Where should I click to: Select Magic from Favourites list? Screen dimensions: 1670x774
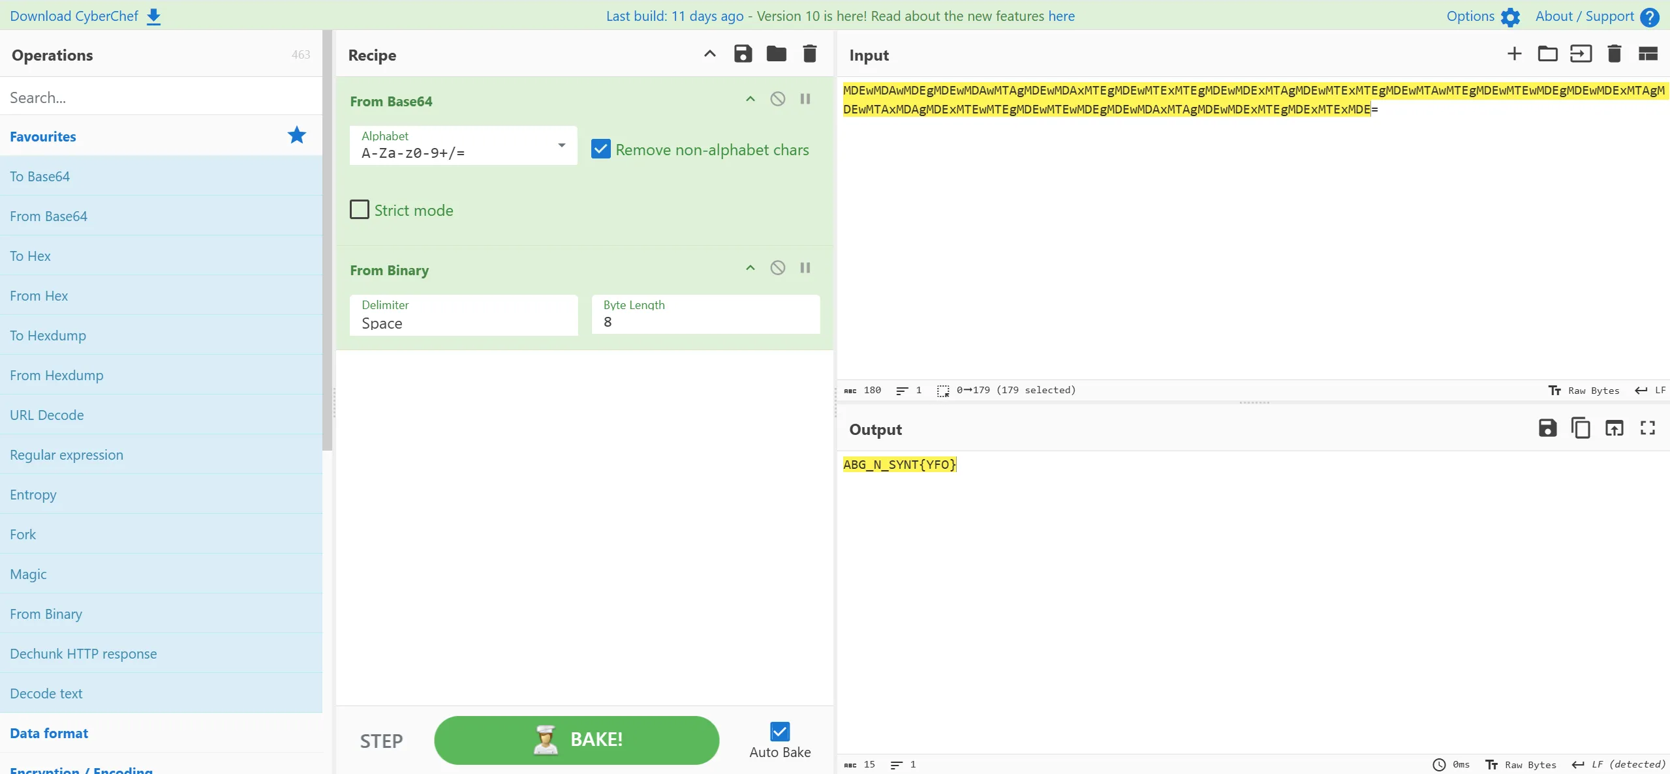(x=28, y=574)
